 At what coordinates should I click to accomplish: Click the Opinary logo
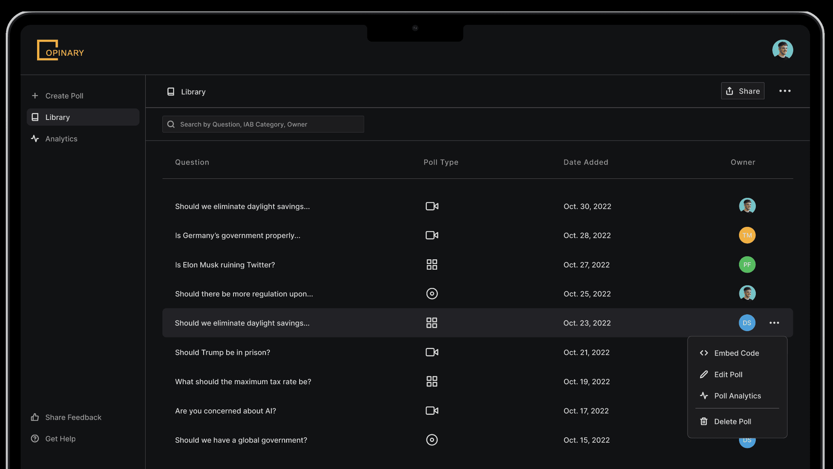click(x=60, y=50)
